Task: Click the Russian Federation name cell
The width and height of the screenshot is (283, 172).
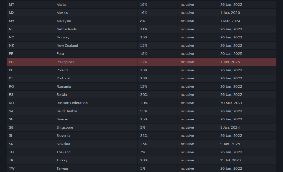Action: tap(72, 103)
